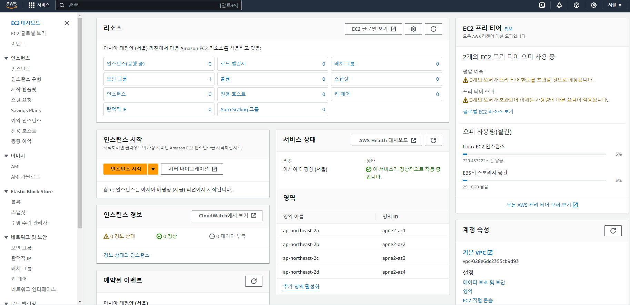
Task: Refresh the 리소스 panel
Action: pos(433,29)
